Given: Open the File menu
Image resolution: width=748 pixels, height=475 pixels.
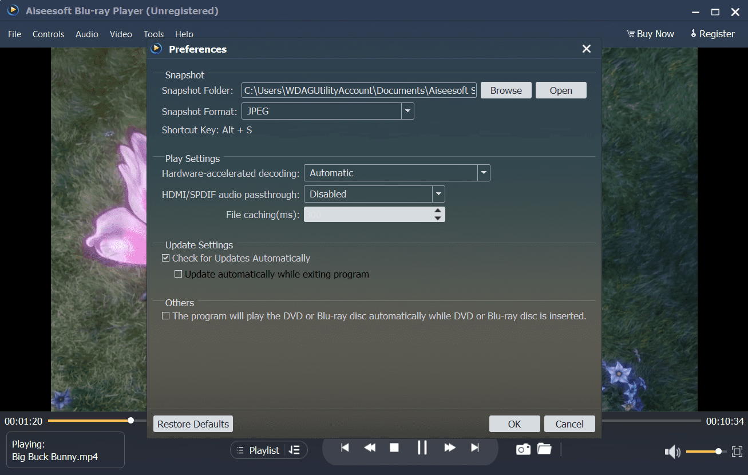Looking at the screenshot, I should (15, 34).
